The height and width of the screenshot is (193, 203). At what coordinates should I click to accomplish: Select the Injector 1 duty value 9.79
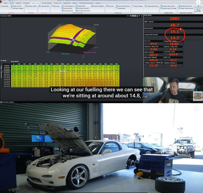tap(173, 49)
